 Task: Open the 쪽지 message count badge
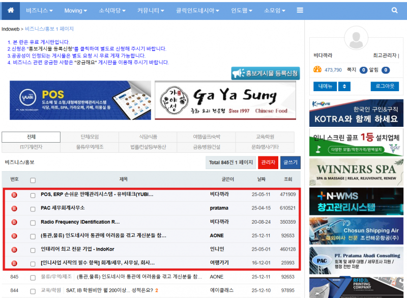tap(364, 70)
